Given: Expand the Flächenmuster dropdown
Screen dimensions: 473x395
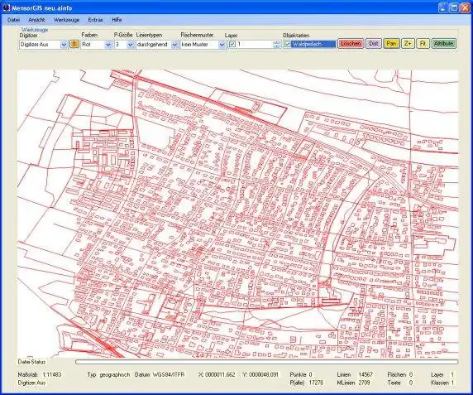Looking at the screenshot, I should [x=222, y=45].
